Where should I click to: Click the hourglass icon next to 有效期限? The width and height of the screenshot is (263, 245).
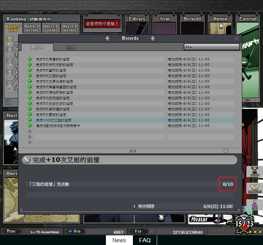point(134,206)
